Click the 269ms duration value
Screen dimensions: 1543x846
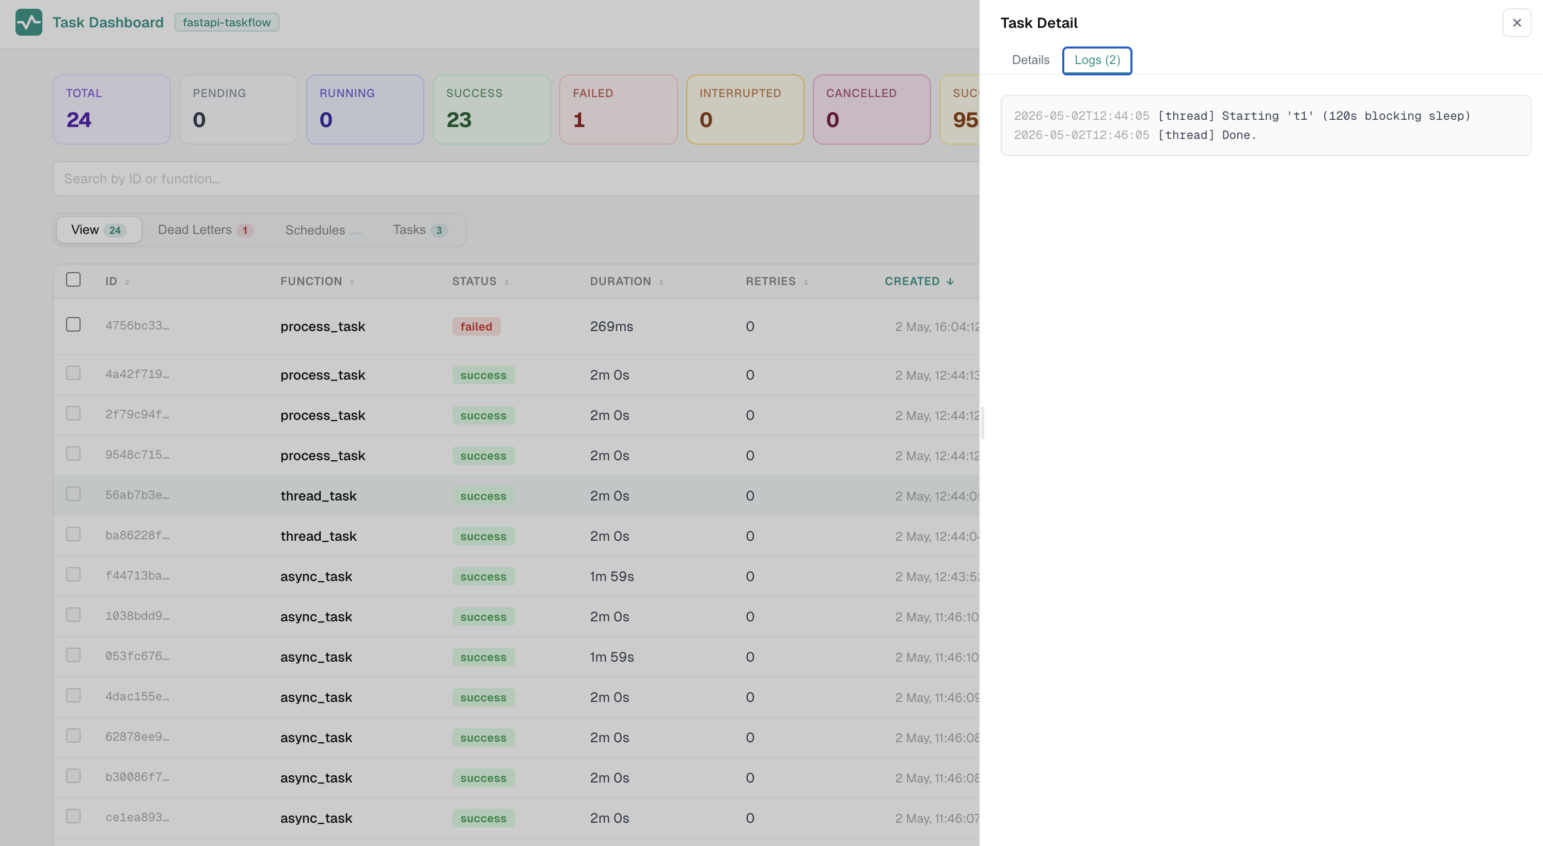[x=611, y=326]
